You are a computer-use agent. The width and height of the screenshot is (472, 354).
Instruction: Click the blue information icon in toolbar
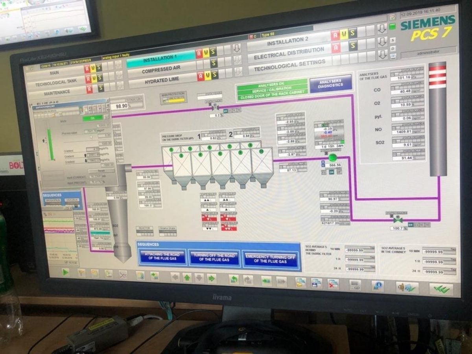(x=378, y=285)
